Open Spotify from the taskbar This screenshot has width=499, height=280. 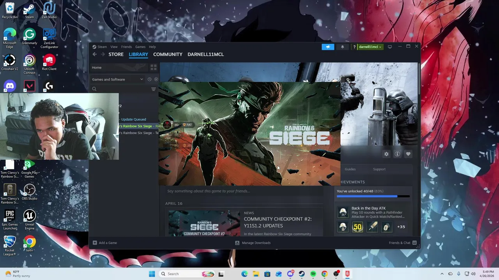coord(313,274)
